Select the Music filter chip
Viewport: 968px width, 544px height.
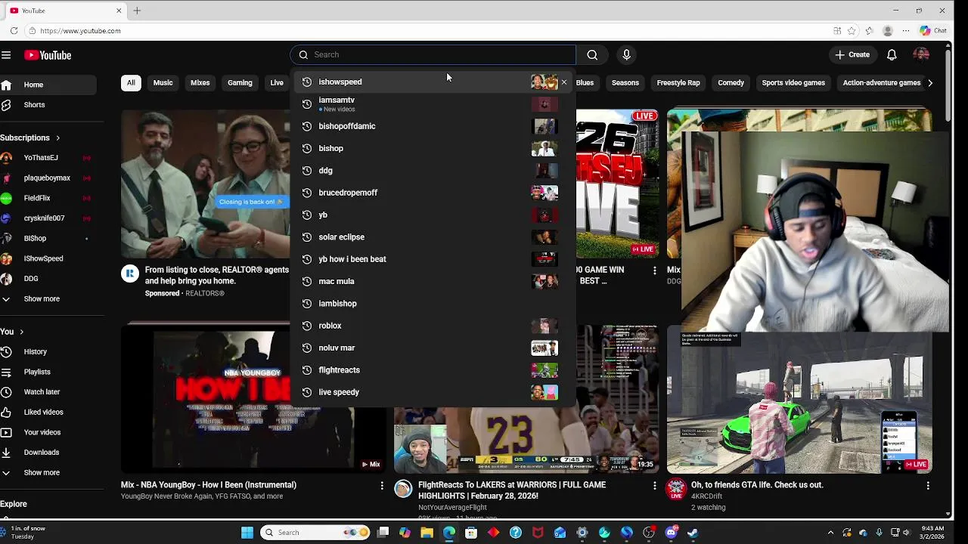(163, 83)
